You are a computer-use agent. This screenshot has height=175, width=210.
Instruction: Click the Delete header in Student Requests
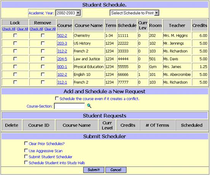click(x=12, y=125)
